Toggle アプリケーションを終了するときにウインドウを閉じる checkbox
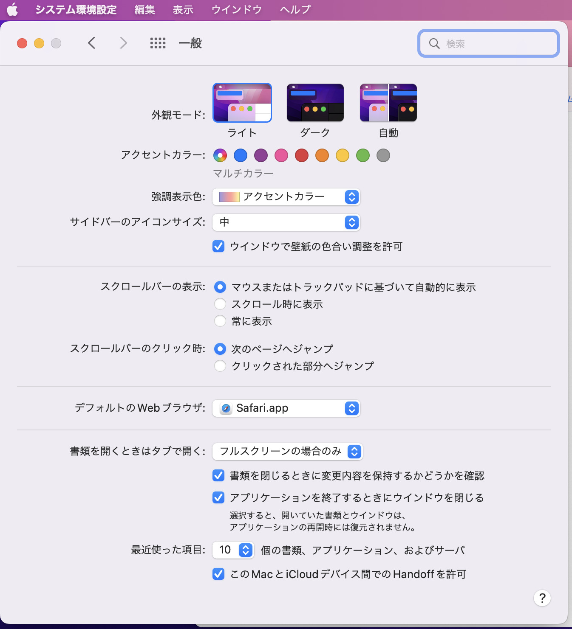Screen dimensions: 572x629 point(218,497)
